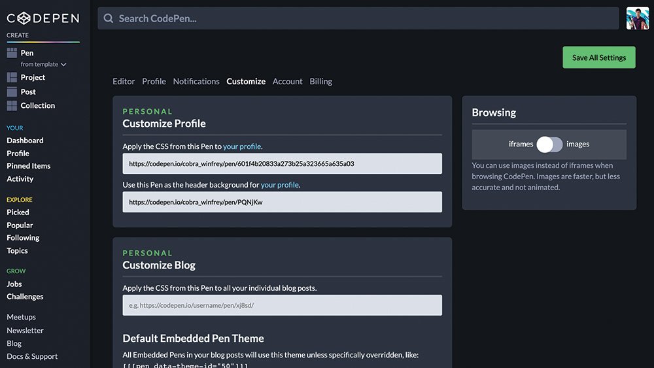Click the CodePen logo
Image resolution: width=654 pixels, height=368 pixels.
pos(43,18)
